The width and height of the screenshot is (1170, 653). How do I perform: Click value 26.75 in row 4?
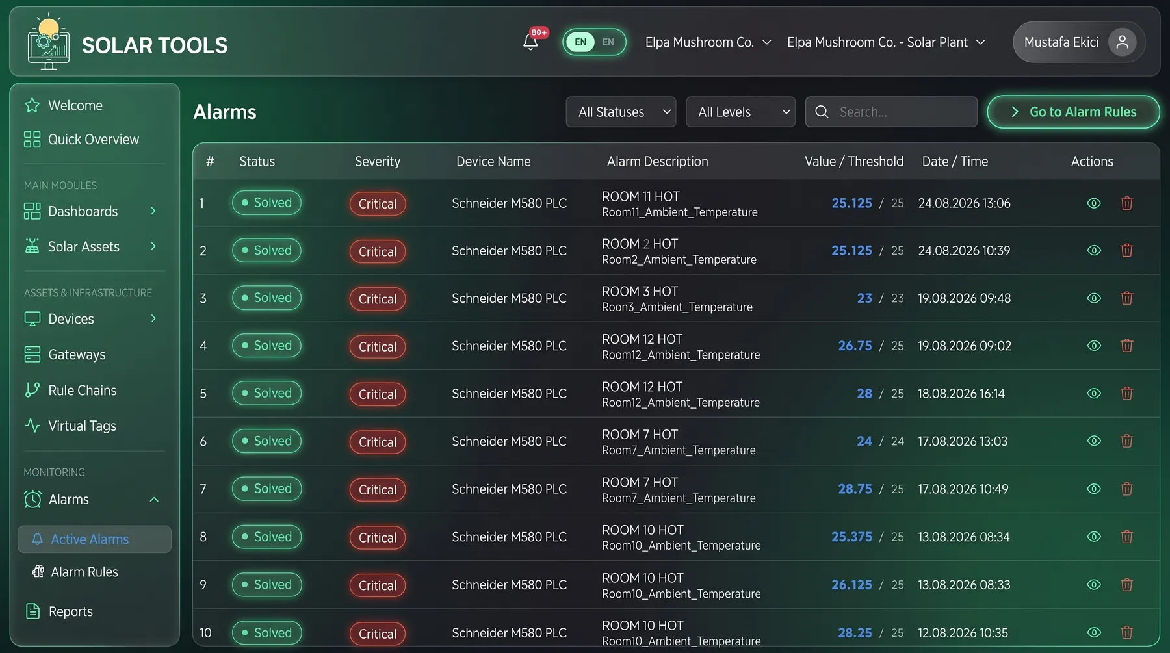click(x=855, y=346)
